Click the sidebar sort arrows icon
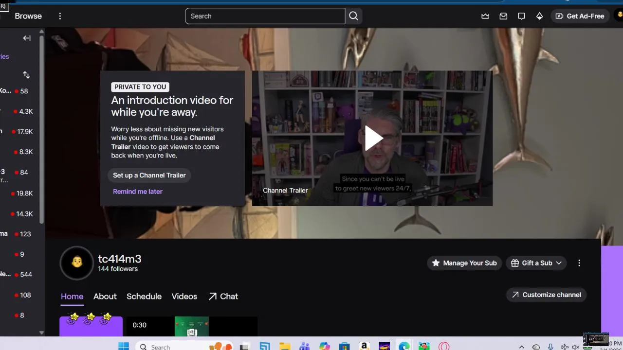Screen dimensions: 623x350 [x=26, y=75]
